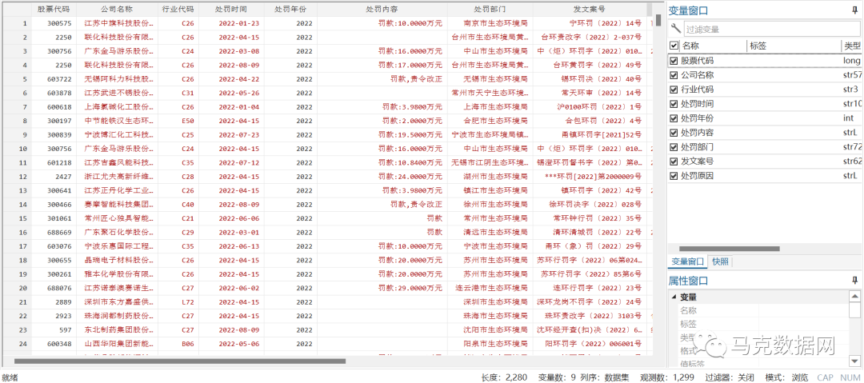Click industry code cell E50
The width and height of the screenshot is (864, 383).
(x=178, y=121)
